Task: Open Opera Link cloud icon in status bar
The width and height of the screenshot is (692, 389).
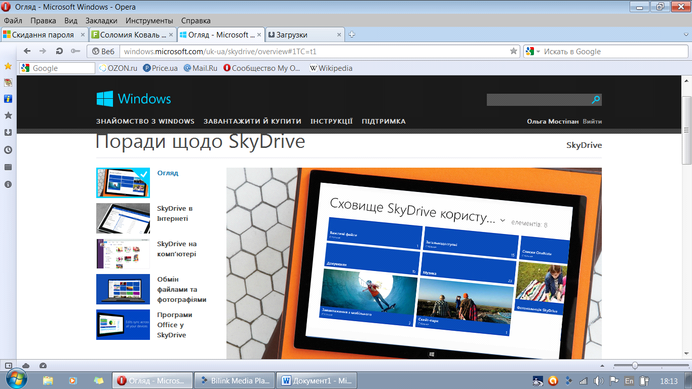Action: click(x=25, y=366)
